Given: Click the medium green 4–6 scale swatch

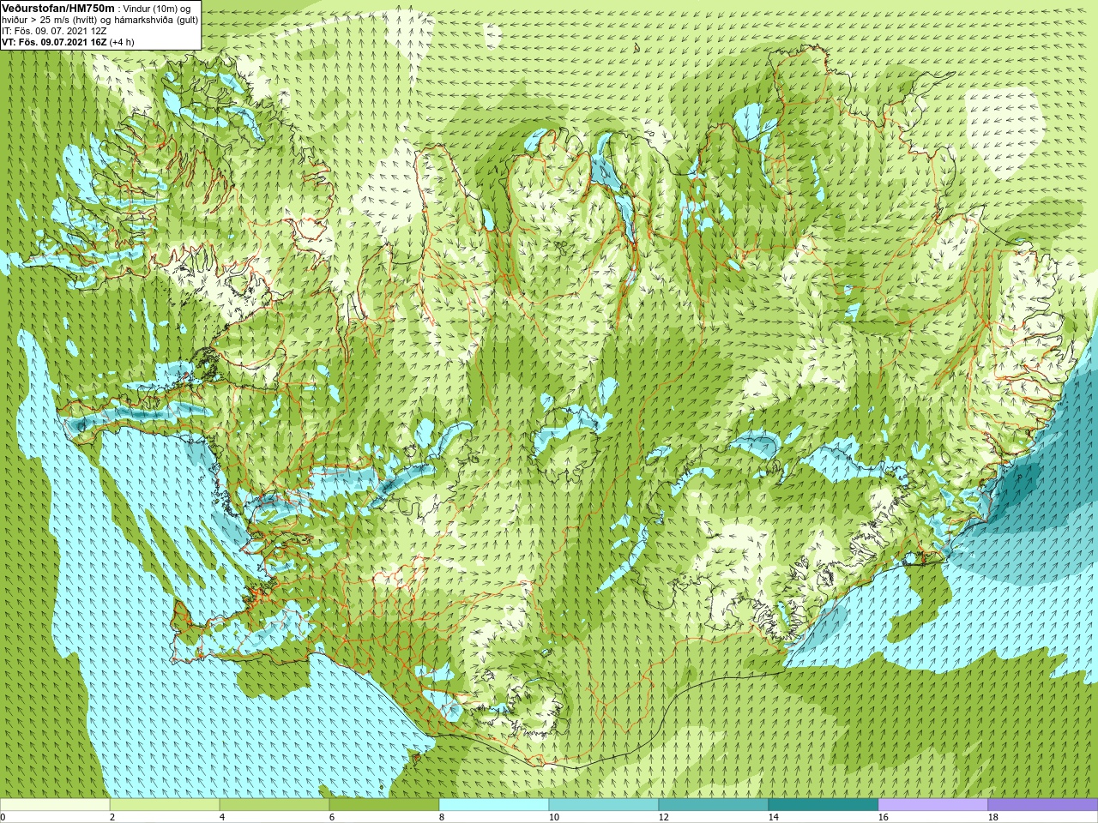Looking at the screenshot, I should tap(274, 804).
